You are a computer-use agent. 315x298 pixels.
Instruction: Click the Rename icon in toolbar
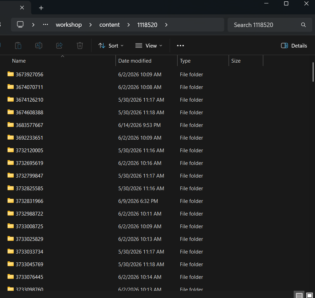[x=39, y=46]
